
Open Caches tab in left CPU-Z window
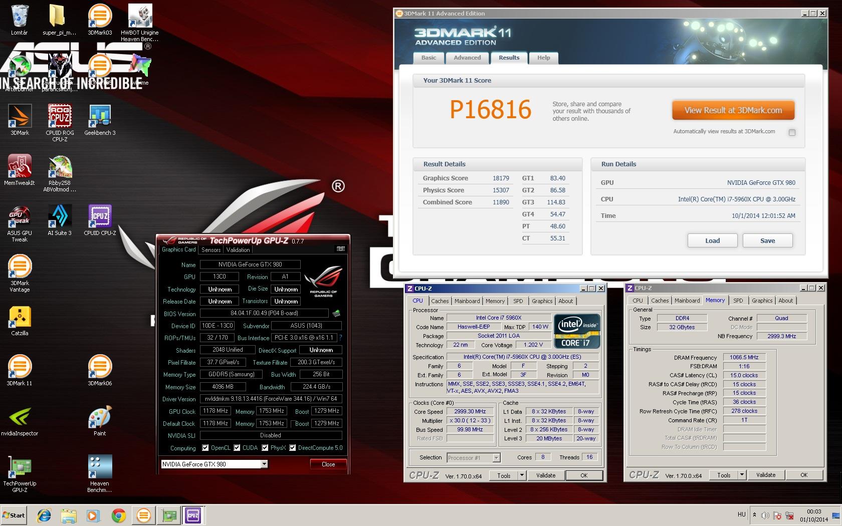pos(440,301)
